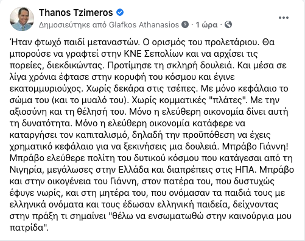Screen dimensions: 305x241
Task: Click the globe public audience icon
Action: click(x=228, y=24)
